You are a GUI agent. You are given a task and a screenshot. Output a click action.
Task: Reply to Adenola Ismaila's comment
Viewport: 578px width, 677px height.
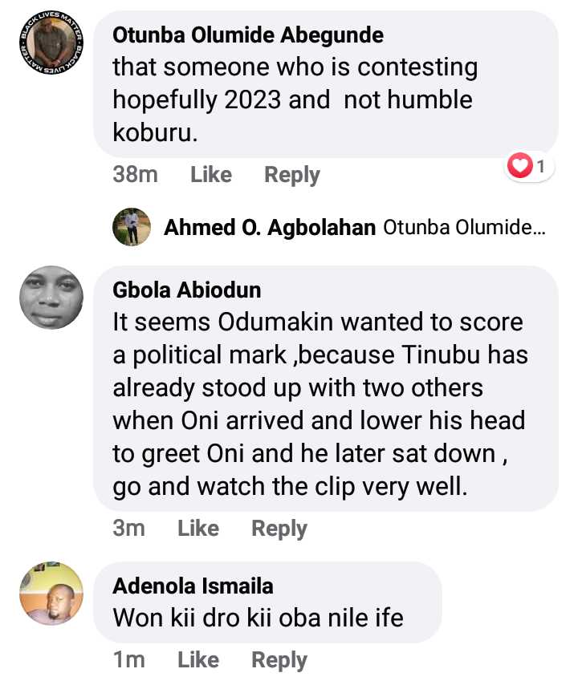[x=279, y=659]
